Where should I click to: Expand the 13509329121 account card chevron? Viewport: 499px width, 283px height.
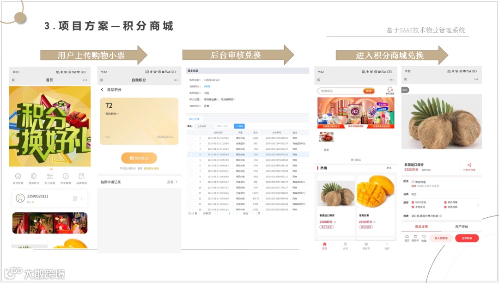(82, 198)
